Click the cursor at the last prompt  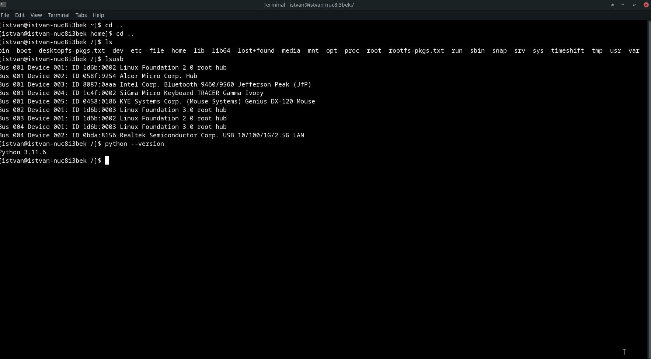tap(107, 161)
